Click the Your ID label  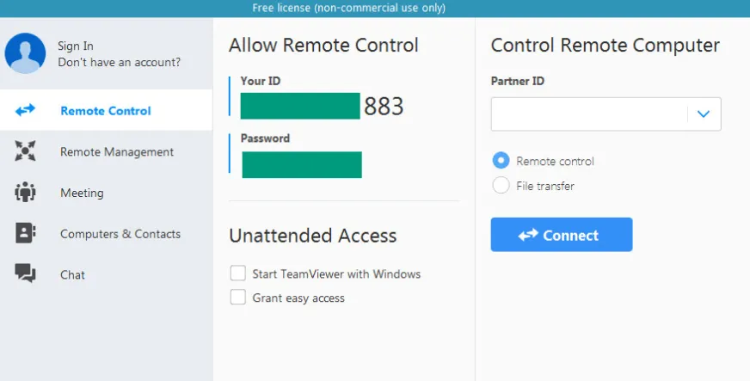(261, 81)
